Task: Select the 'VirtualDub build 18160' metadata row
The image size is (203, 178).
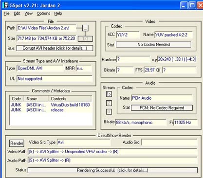Action: click(51, 105)
